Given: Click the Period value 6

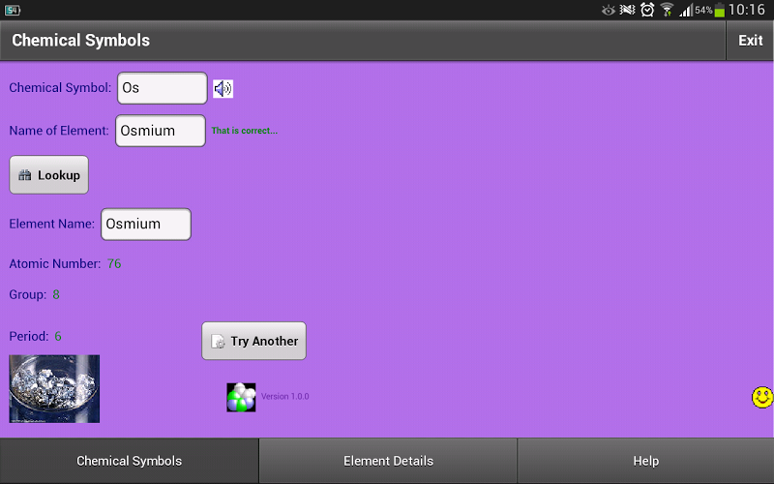Looking at the screenshot, I should coord(58,336).
